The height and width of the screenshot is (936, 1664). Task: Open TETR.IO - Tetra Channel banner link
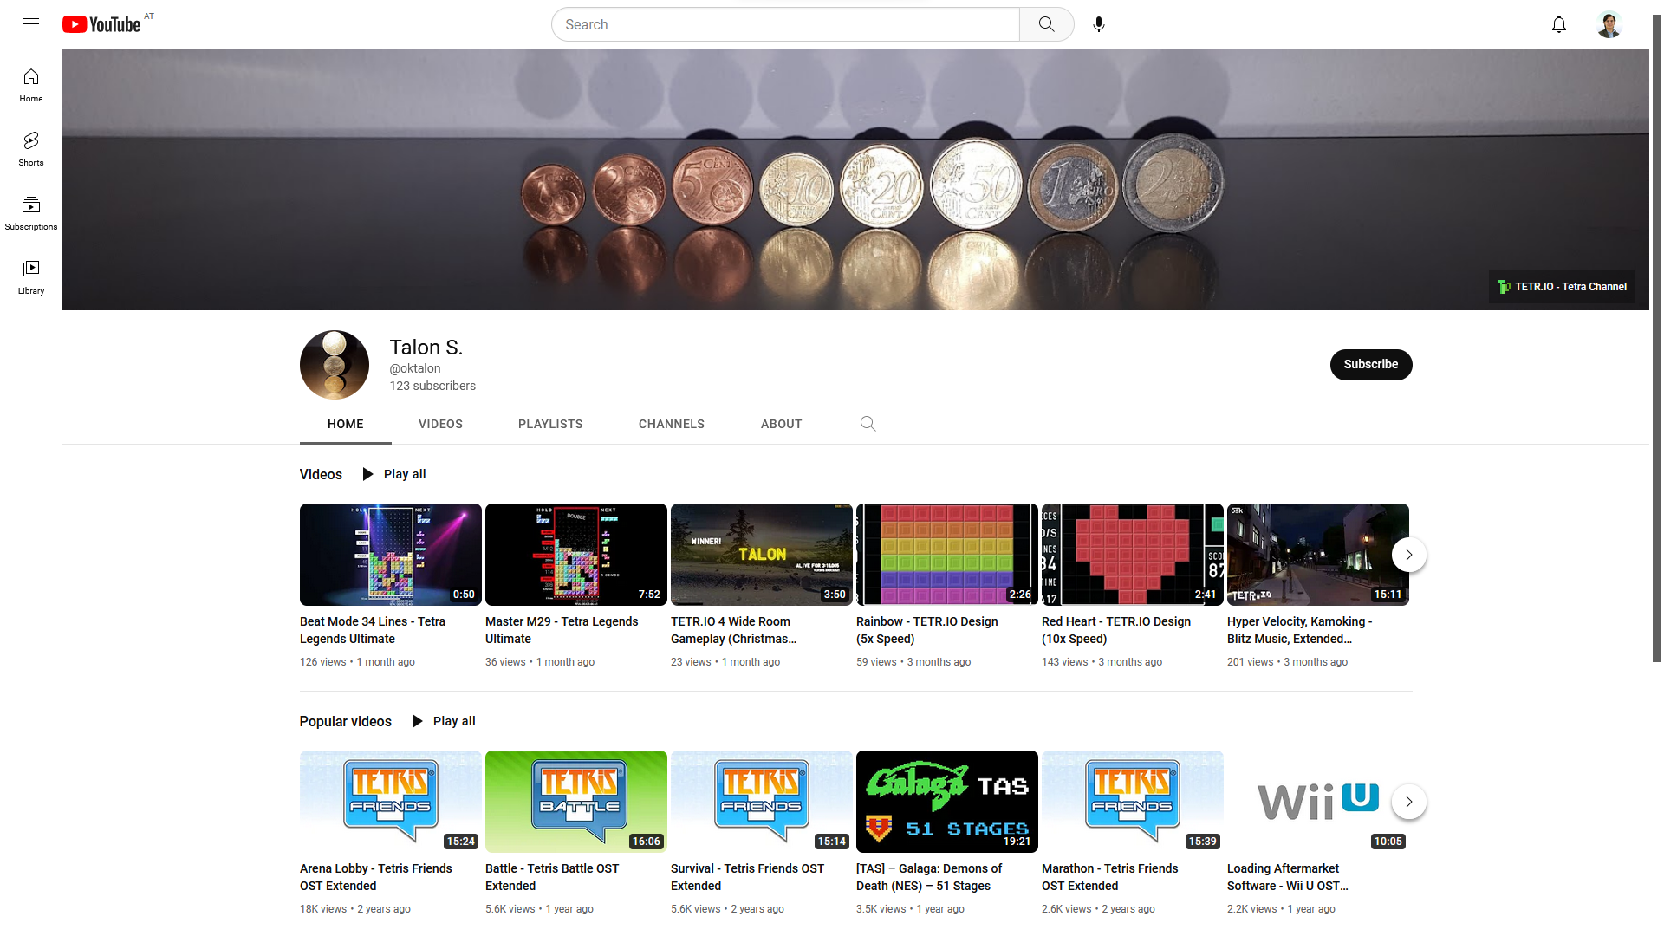1562,287
